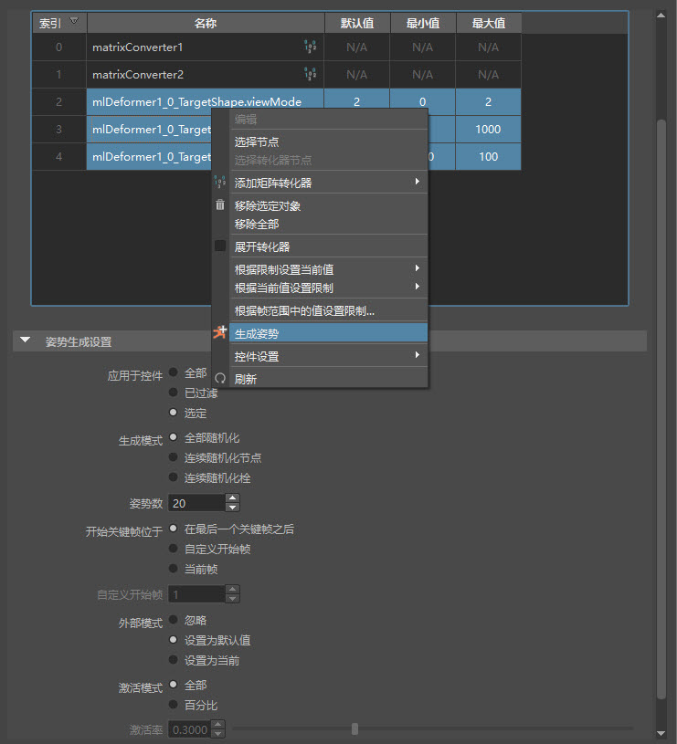Select the 已过滤 radio option

174,393
